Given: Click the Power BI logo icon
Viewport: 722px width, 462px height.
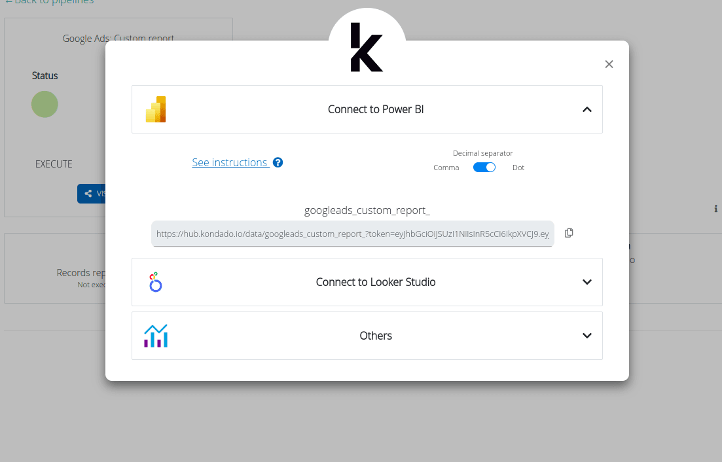Looking at the screenshot, I should pos(156,109).
